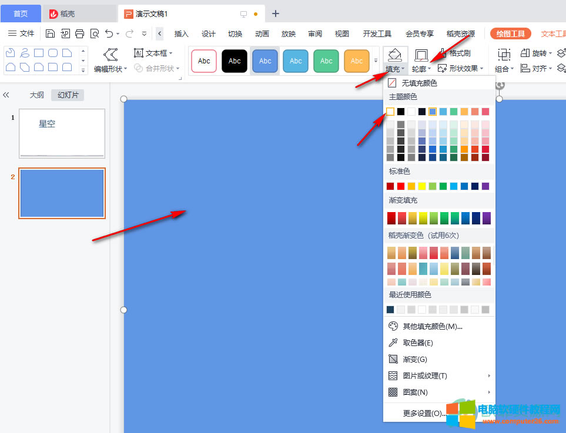Open More Settings (更多设置) at menu bottom
Screen dimensions: 566x433
point(423,413)
